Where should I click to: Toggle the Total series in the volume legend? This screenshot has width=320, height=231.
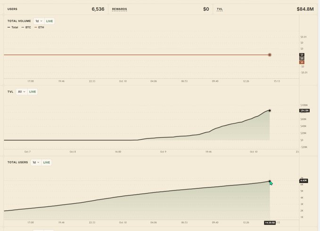13,27
